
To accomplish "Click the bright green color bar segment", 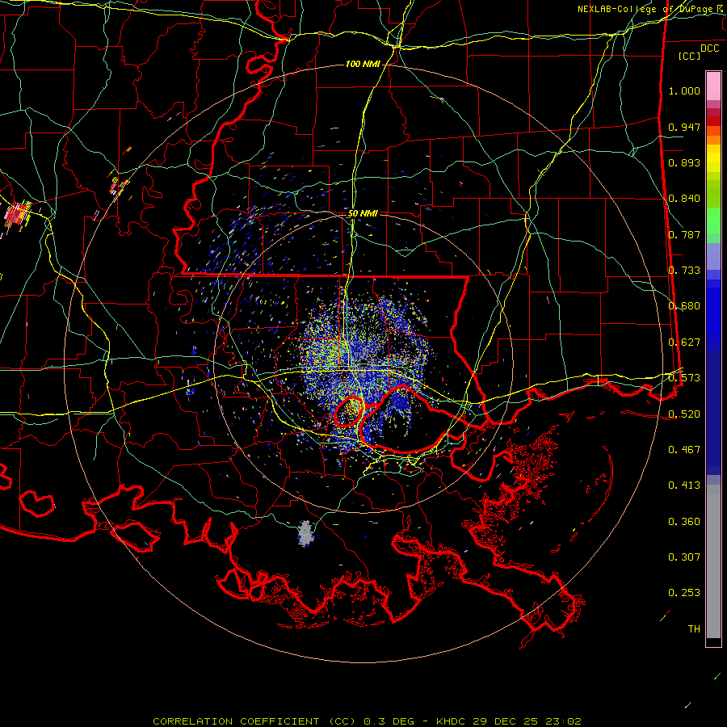I will click(713, 220).
